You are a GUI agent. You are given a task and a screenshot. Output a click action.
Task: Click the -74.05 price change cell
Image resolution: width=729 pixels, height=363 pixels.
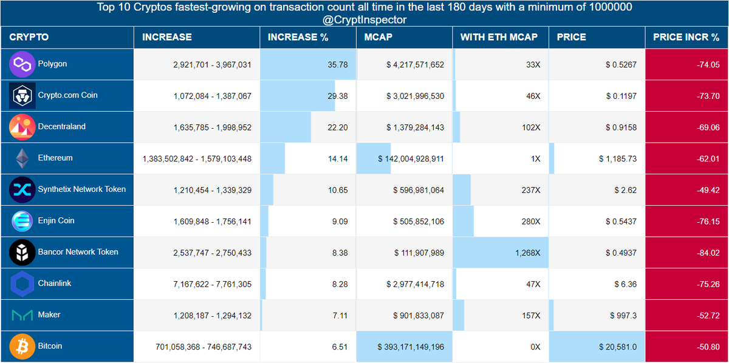tap(687, 64)
